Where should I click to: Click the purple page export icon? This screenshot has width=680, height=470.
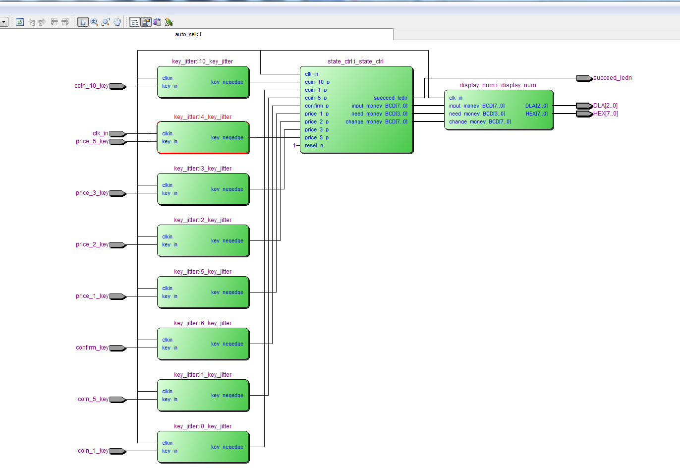pos(157,22)
